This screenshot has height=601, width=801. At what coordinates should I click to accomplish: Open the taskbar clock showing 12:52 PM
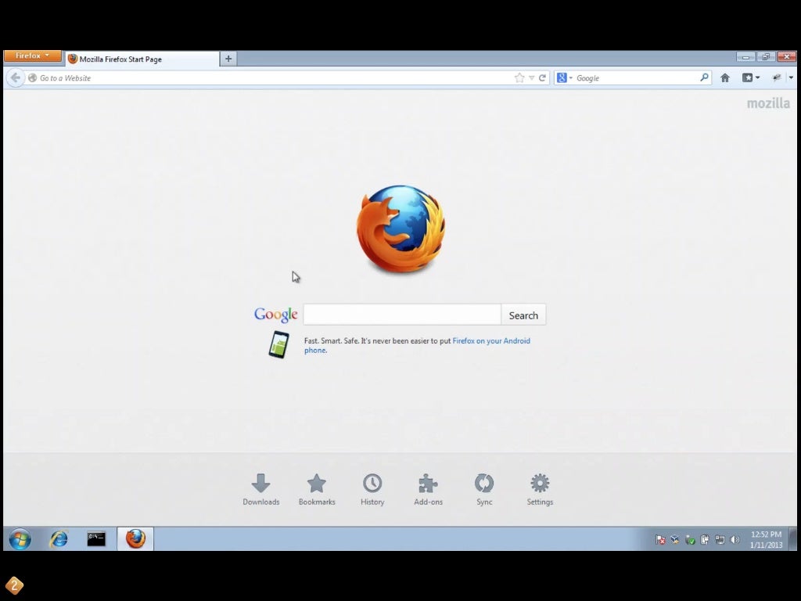[767, 540]
